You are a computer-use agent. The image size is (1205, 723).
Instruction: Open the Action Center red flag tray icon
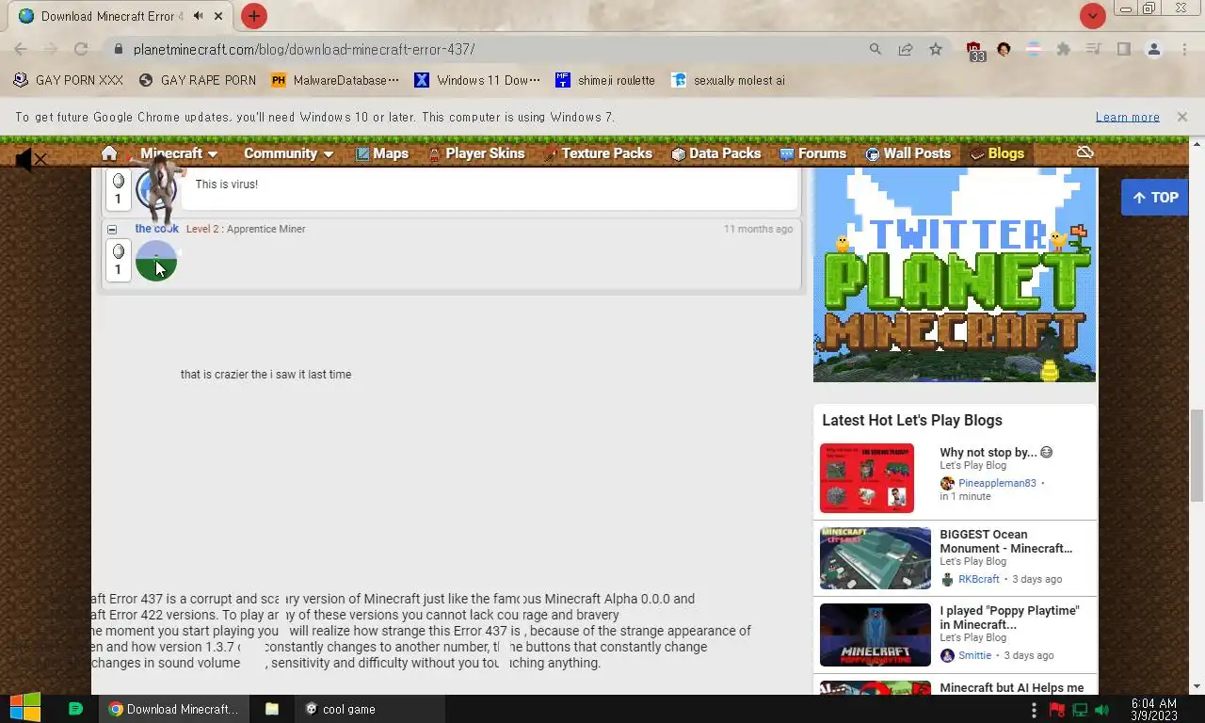click(1057, 710)
